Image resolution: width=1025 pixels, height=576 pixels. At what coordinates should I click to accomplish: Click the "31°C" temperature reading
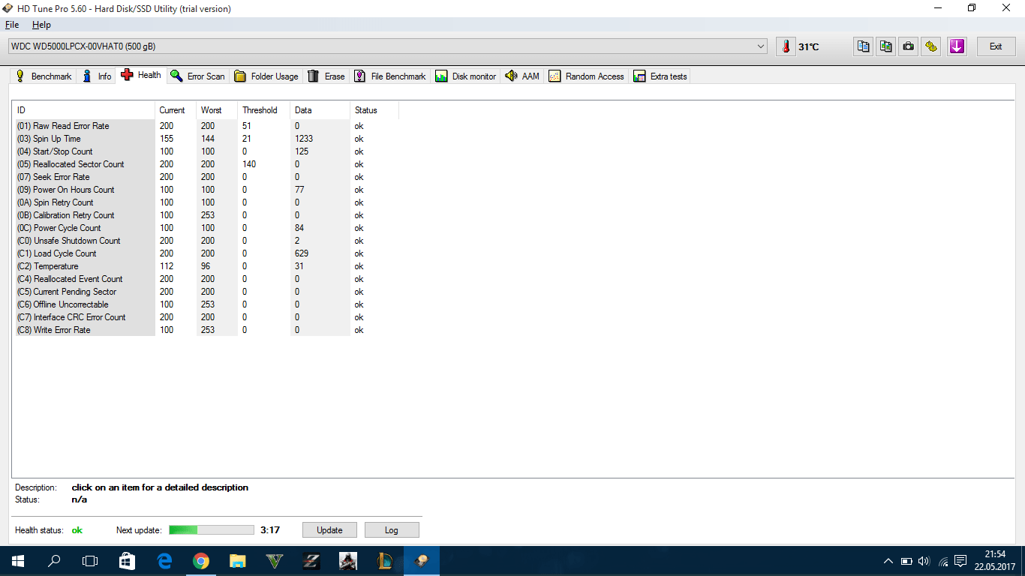click(809, 46)
